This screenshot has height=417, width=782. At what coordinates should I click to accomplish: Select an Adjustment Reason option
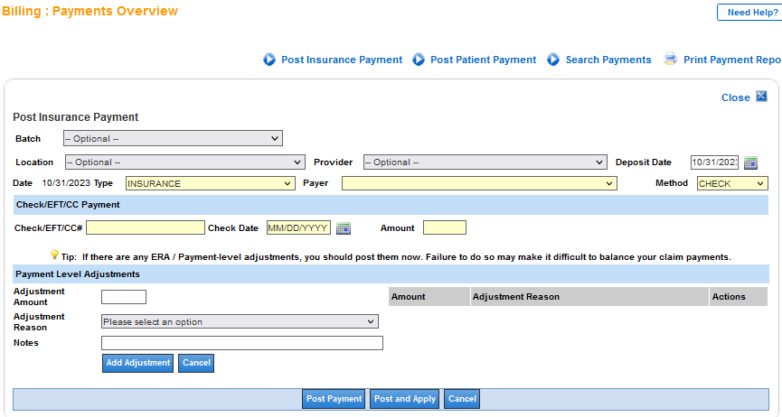pyautogui.click(x=240, y=322)
